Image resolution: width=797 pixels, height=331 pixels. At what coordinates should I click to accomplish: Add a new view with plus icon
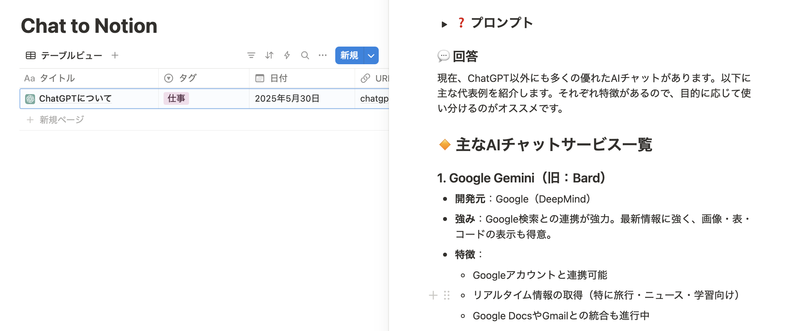point(115,55)
